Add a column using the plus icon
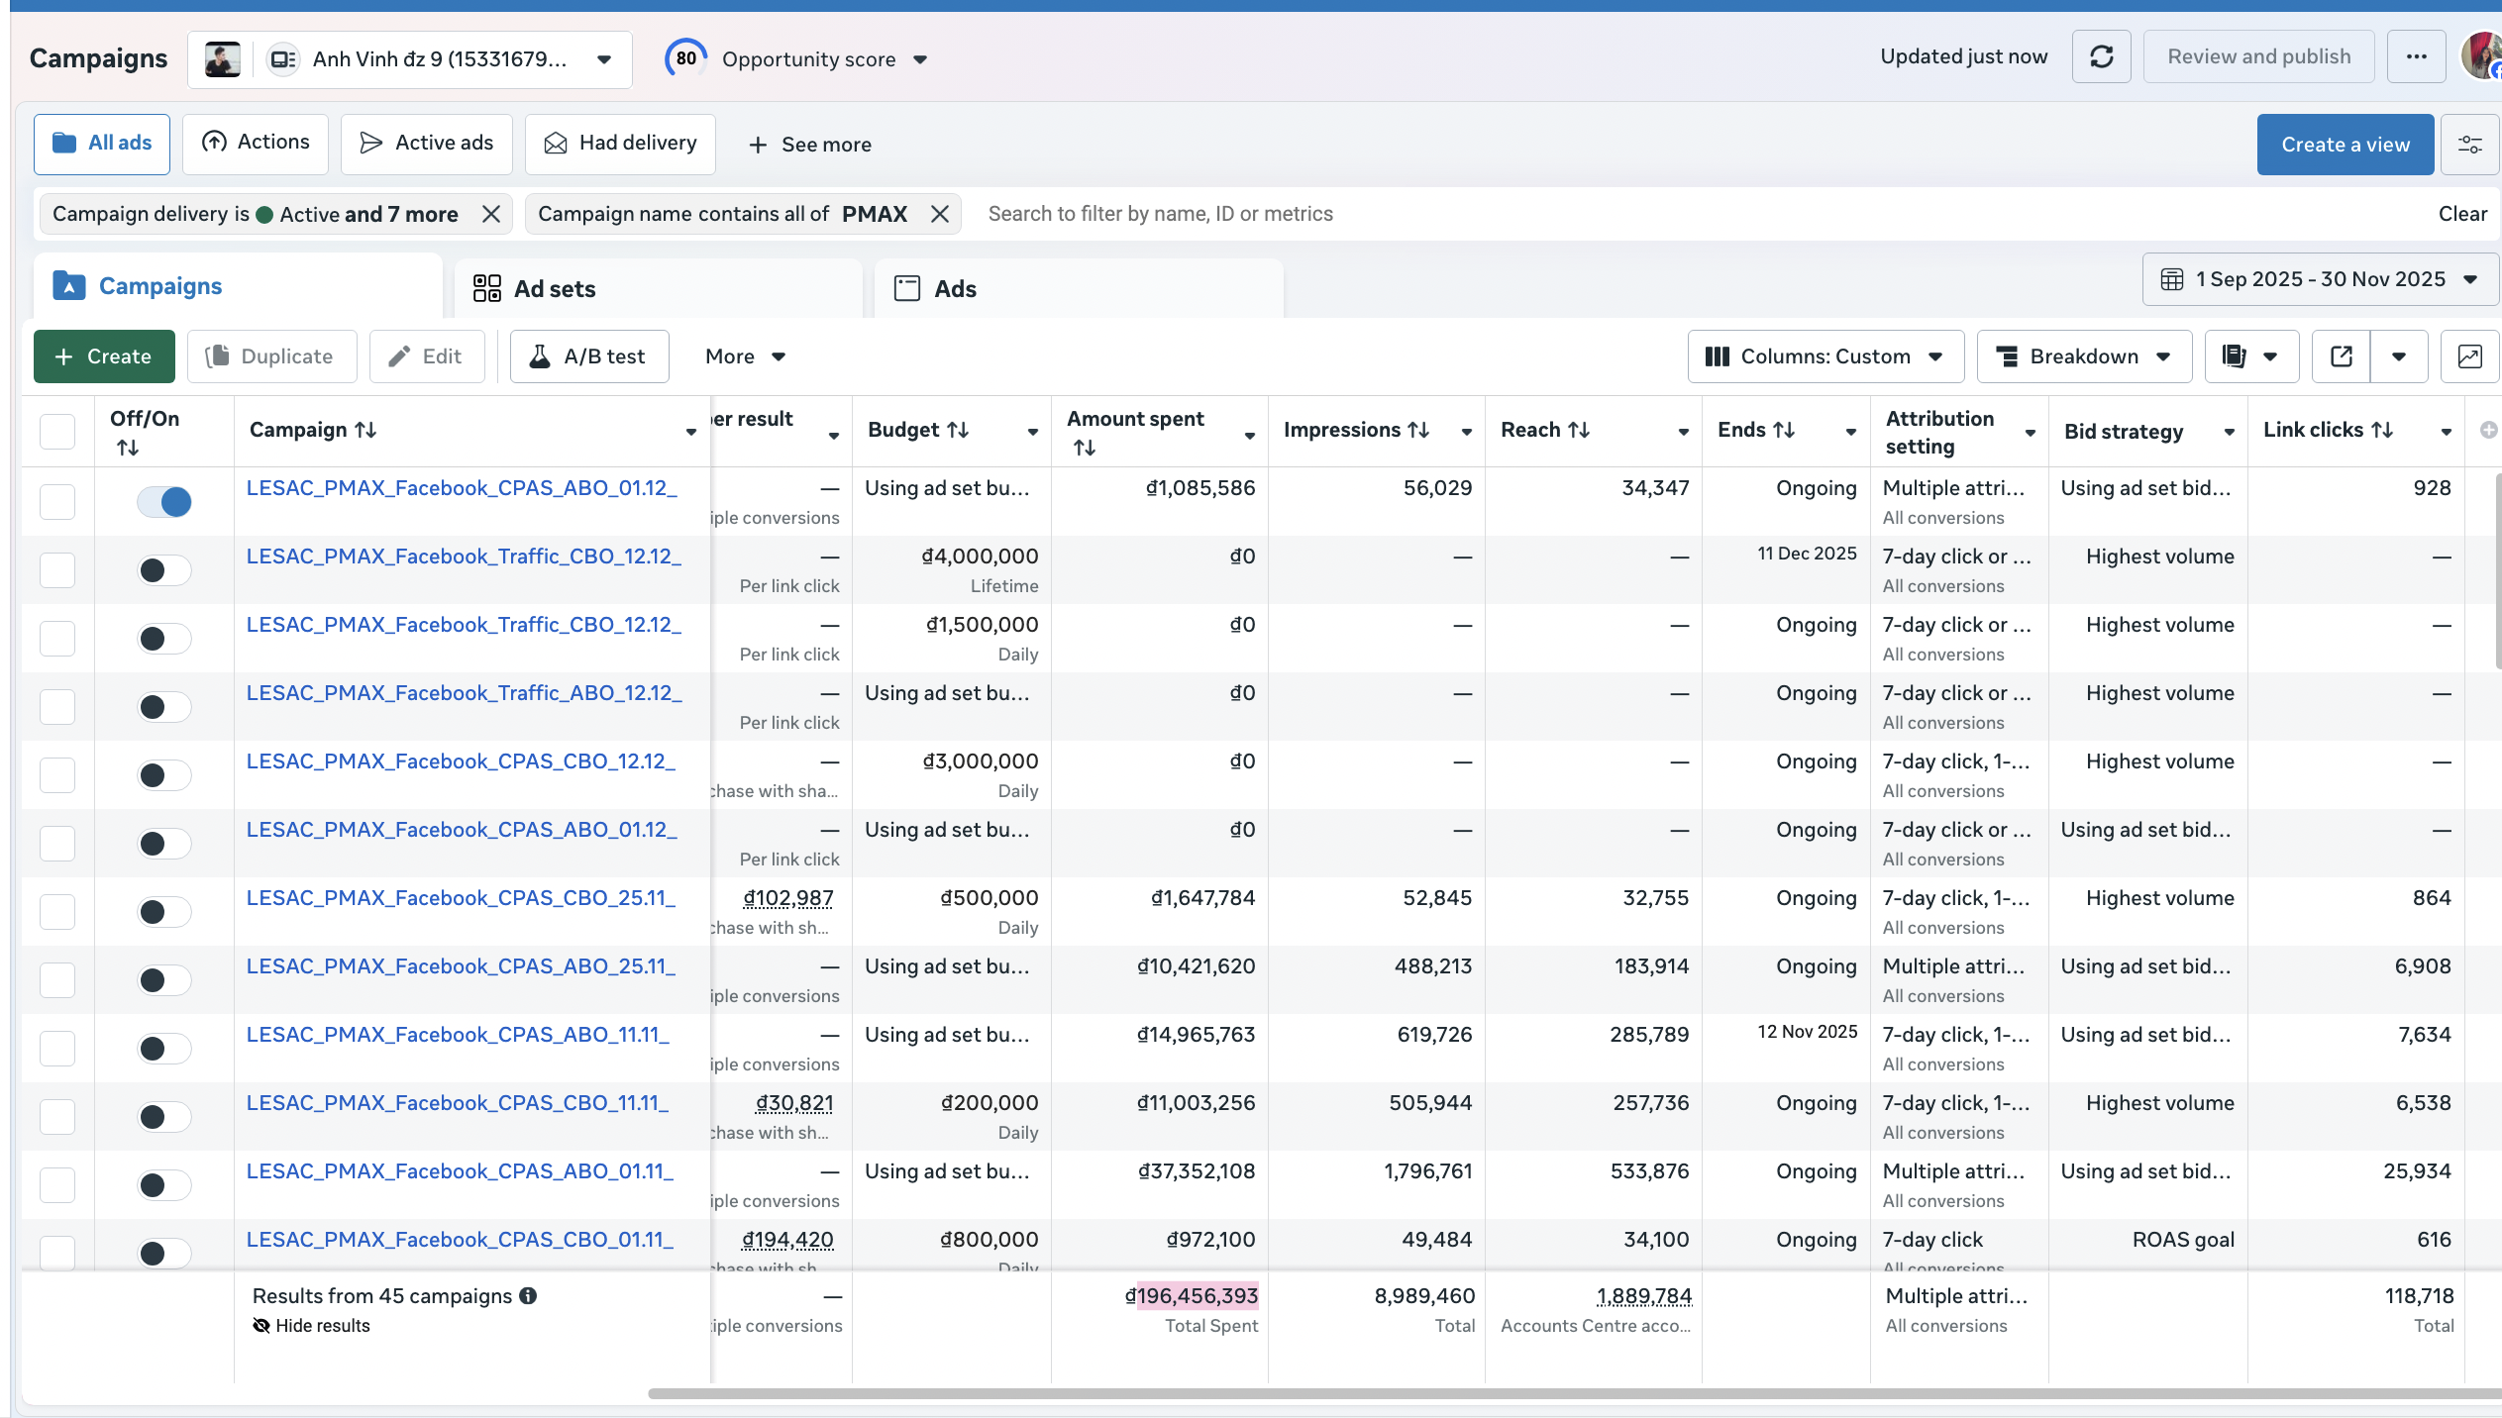 pos(2487,430)
